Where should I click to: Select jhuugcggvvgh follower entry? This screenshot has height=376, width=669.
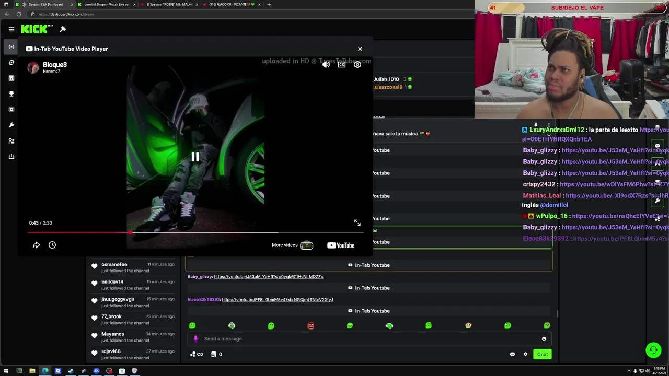coord(133,302)
